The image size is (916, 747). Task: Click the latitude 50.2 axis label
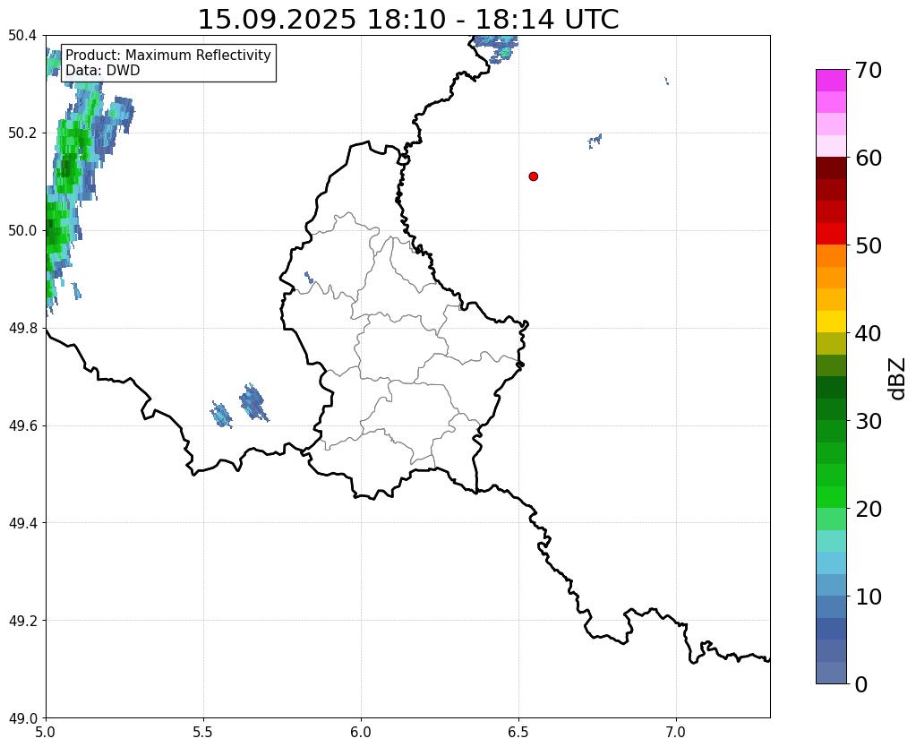[x=22, y=133]
